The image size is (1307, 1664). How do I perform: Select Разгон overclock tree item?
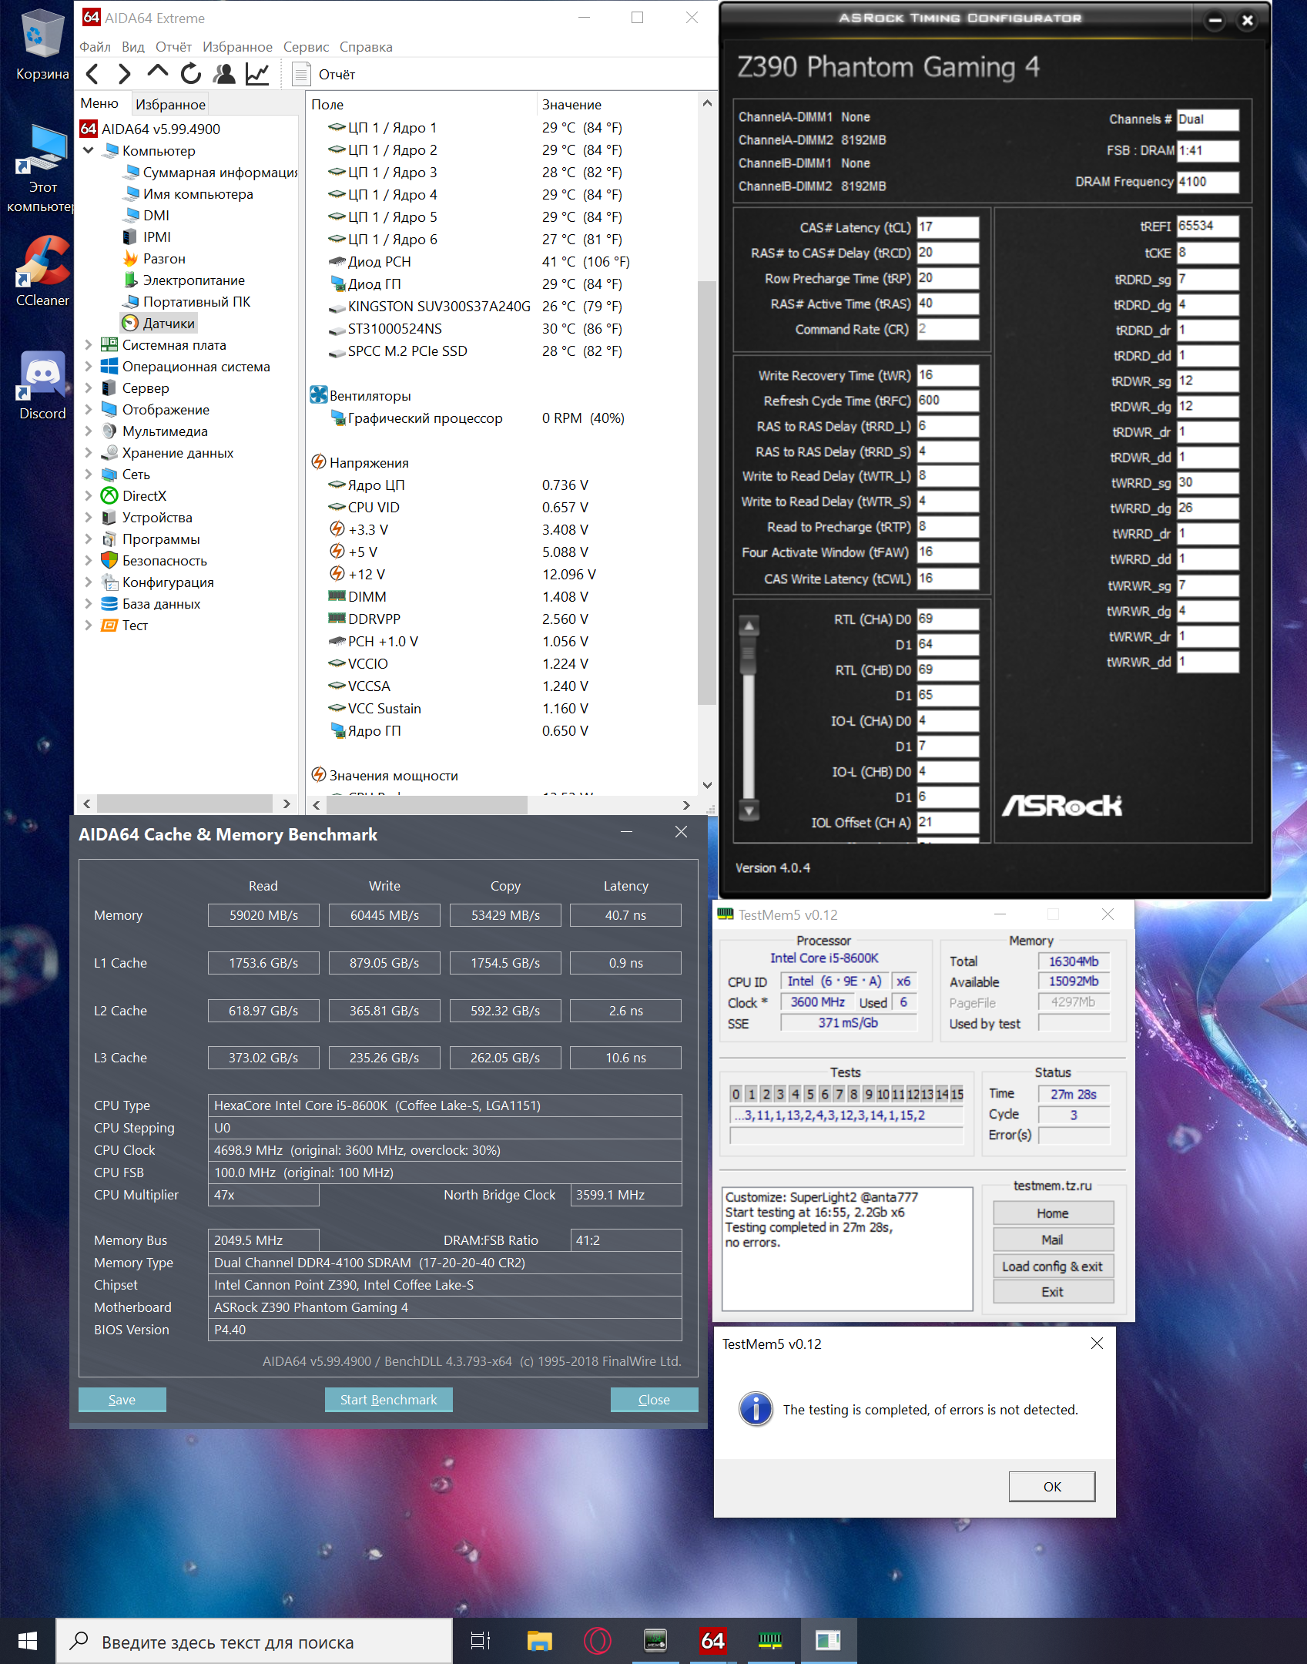(x=154, y=259)
